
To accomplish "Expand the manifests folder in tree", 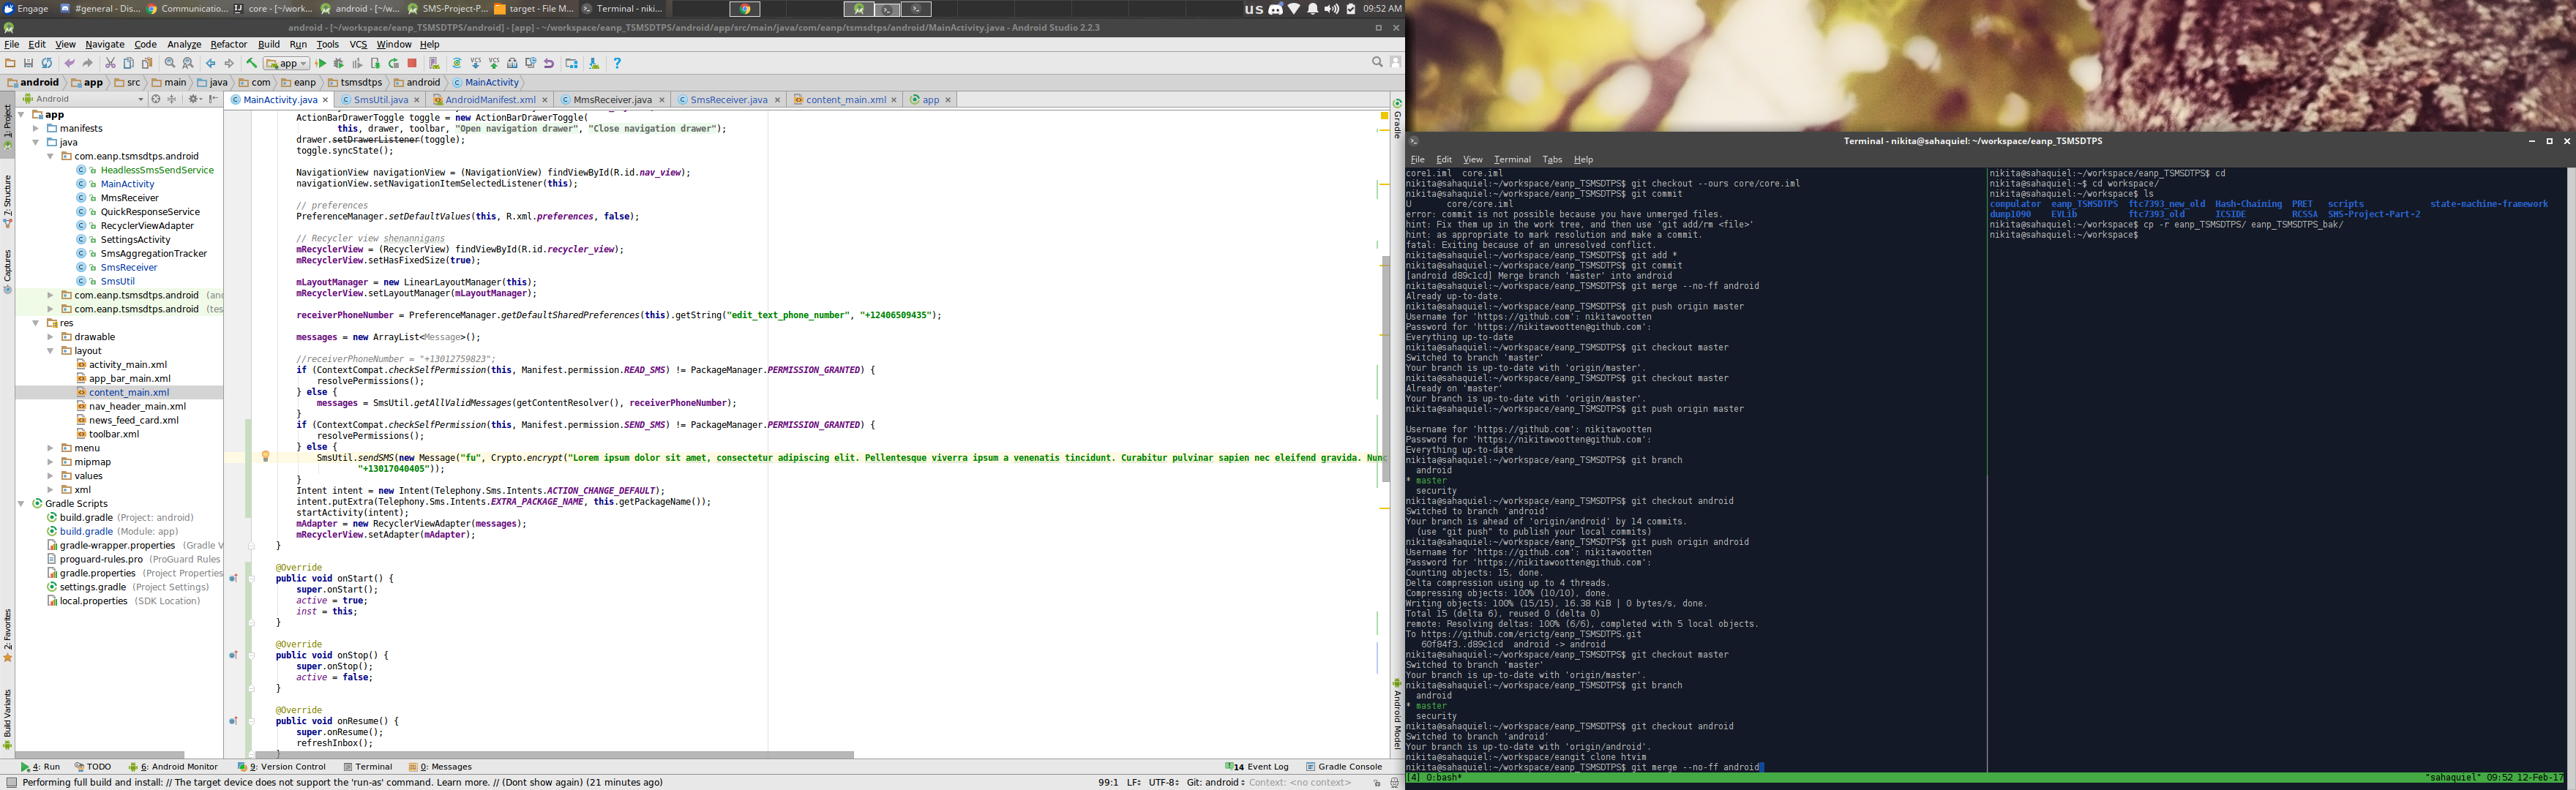I will point(36,128).
